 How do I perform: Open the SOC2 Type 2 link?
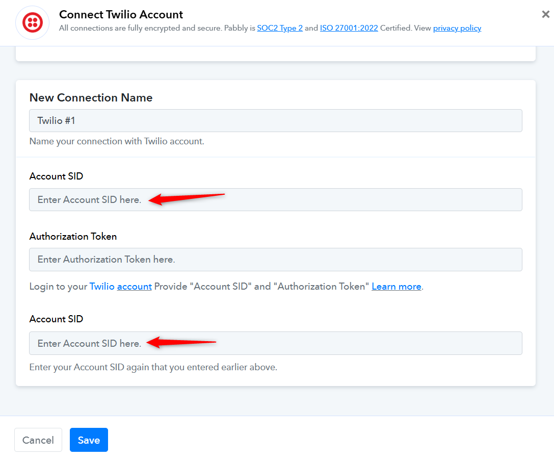pyautogui.click(x=280, y=28)
